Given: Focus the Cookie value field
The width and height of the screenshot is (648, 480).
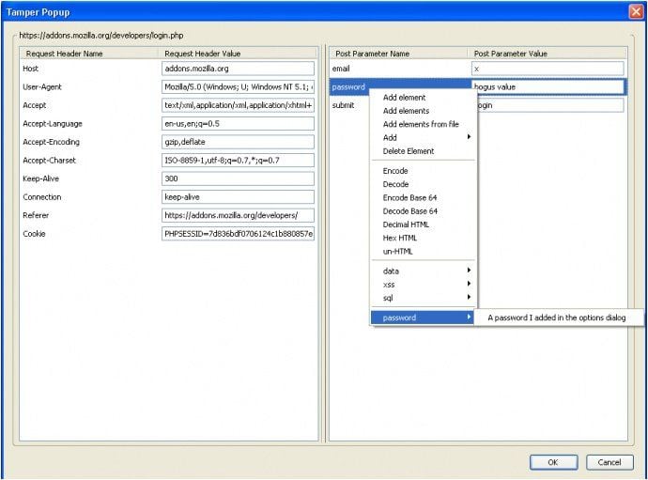Looking at the screenshot, I should [238, 234].
